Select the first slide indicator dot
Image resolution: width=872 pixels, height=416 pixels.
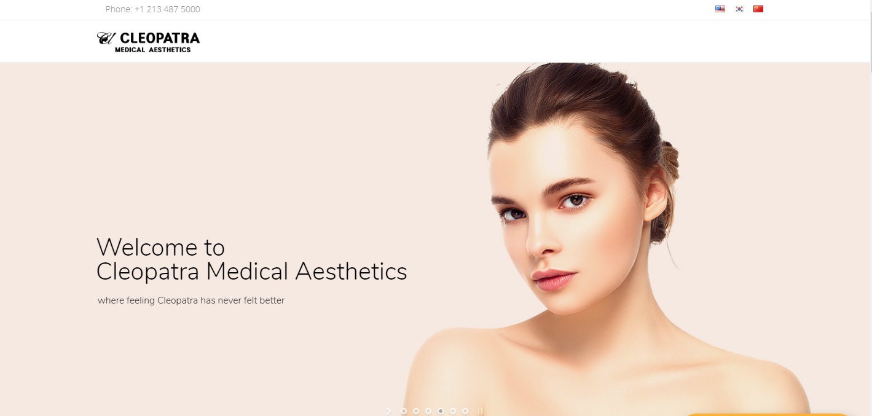(404, 411)
